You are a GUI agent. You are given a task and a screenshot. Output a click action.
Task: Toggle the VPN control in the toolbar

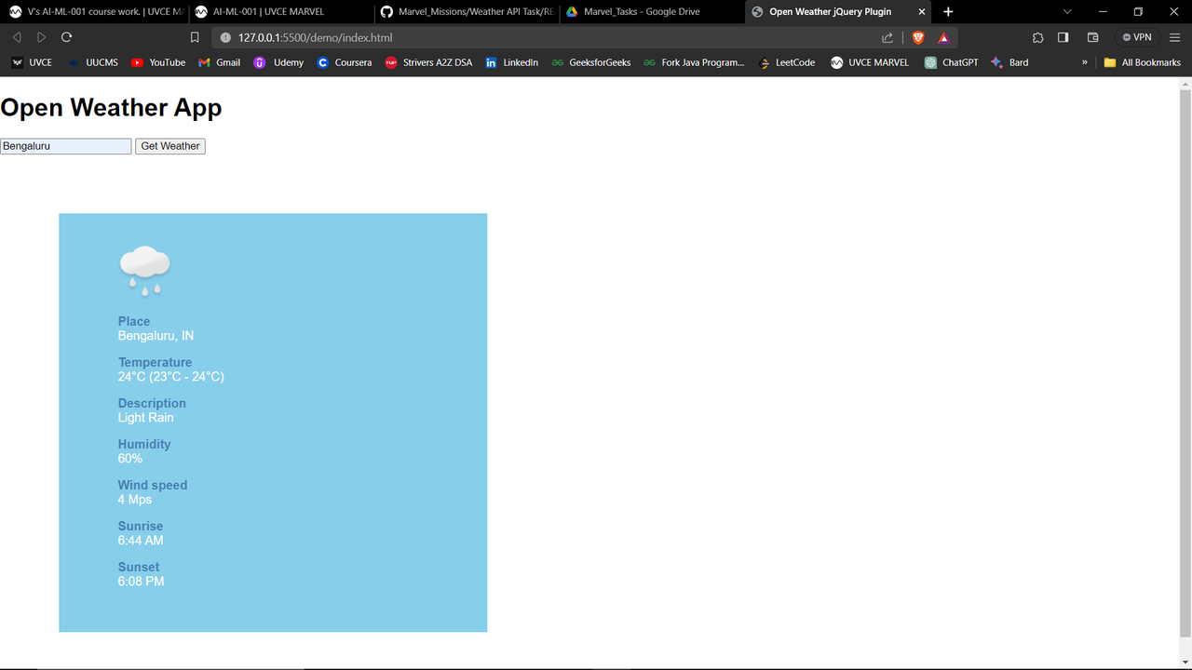pos(1136,37)
